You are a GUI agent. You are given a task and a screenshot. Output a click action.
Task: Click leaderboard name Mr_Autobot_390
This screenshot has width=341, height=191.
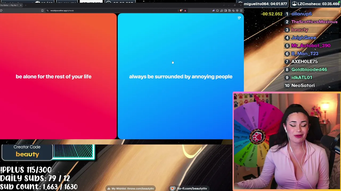[311, 46]
